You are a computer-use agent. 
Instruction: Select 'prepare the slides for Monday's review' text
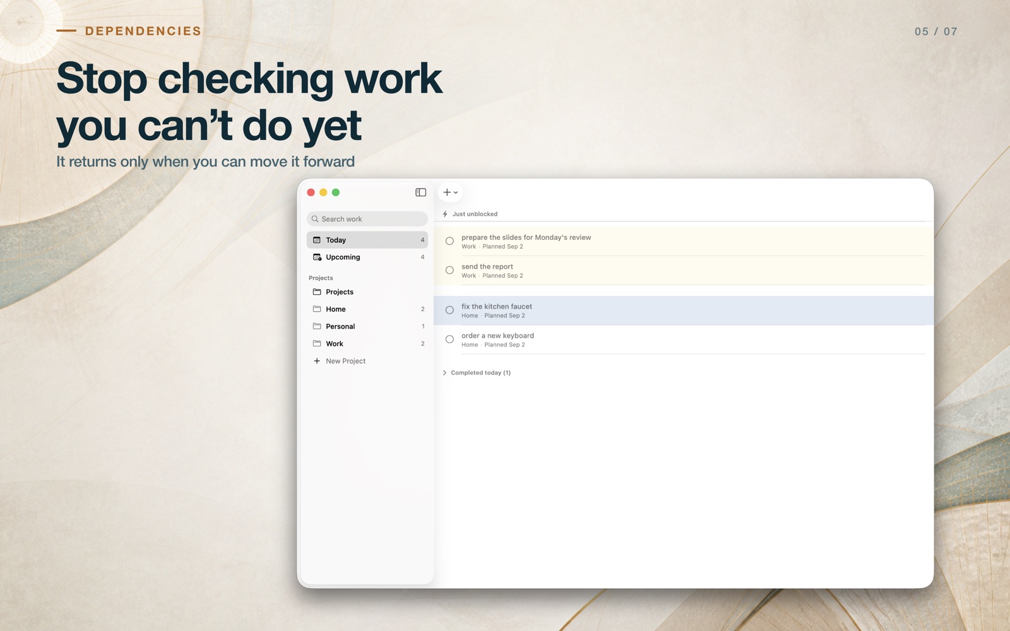click(526, 237)
